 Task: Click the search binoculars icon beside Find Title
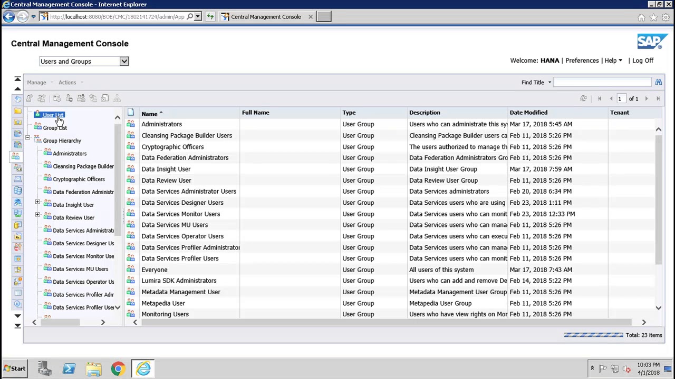pyautogui.click(x=658, y=82)
